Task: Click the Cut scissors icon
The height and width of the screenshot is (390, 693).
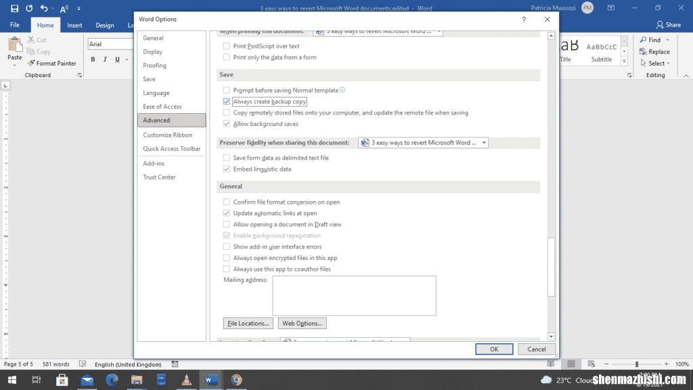Action: click(x=31, y=40)
